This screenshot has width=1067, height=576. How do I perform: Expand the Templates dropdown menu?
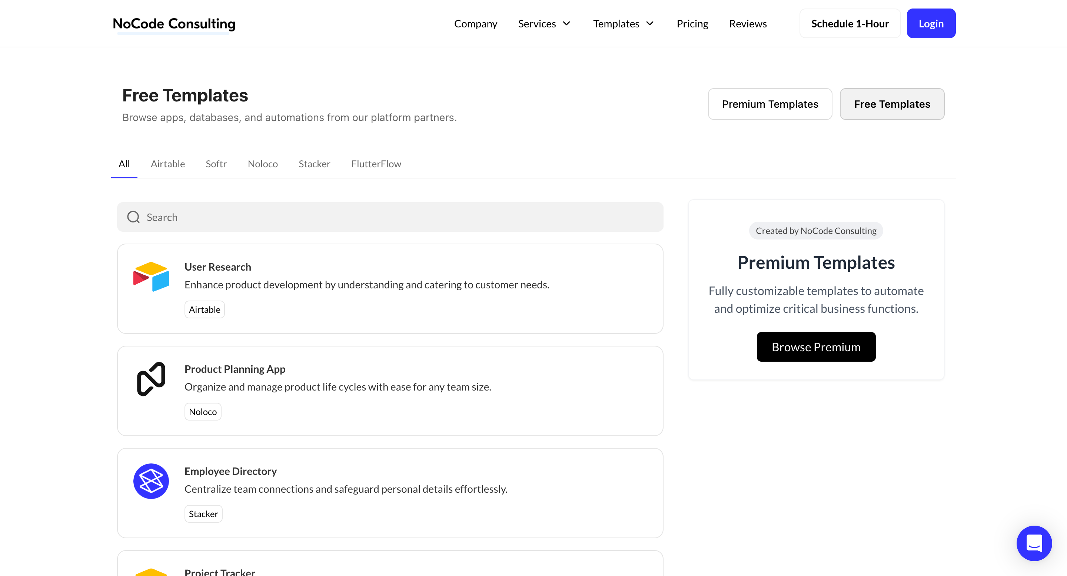[x=623, y=24]
